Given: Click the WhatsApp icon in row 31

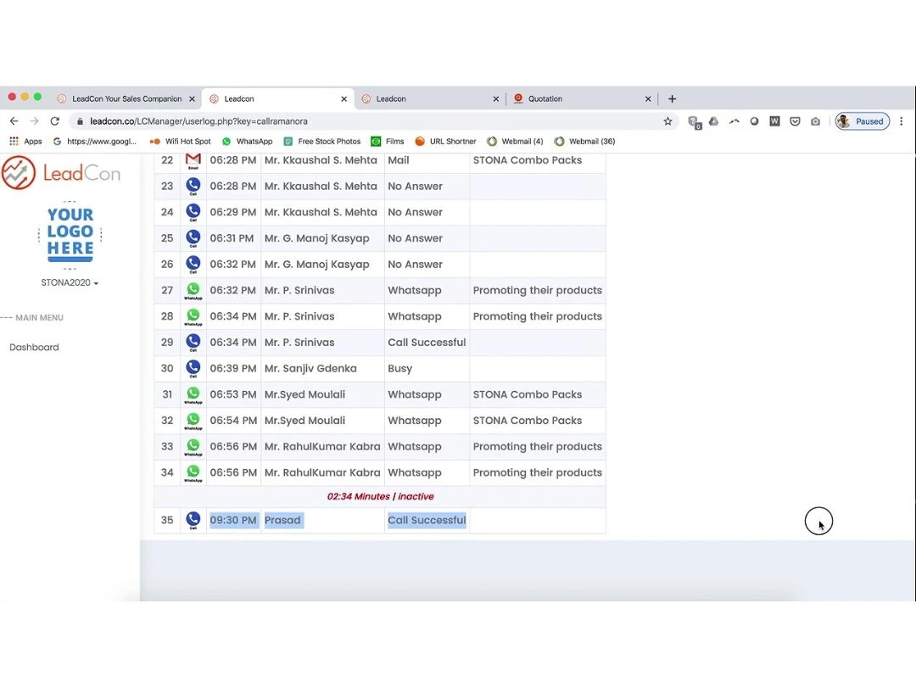Looking at the screenshot, I should pyautogui.click(x=193, y=394).
